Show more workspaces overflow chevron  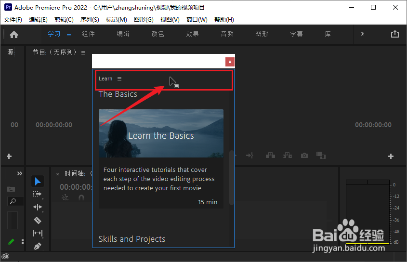(363, 34)
